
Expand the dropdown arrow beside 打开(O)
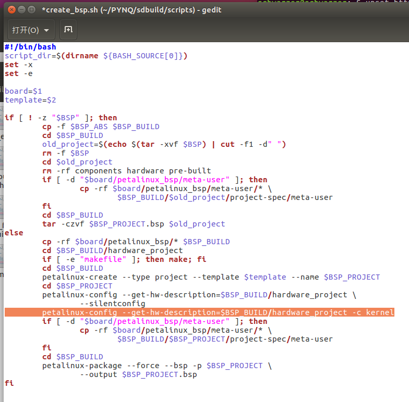tap(46, 30)
